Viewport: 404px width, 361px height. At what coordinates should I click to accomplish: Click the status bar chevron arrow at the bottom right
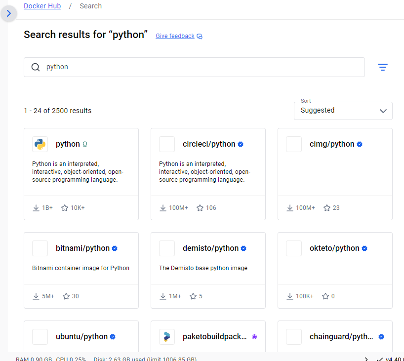[366, 359]
